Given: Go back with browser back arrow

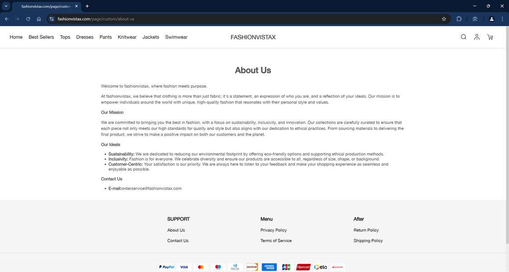Looking at the screenshot, I should (7, 19).
